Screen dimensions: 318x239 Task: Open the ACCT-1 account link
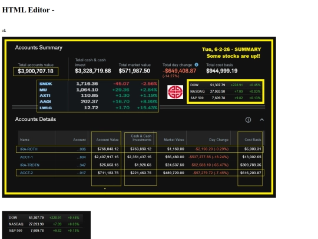[x=26, y=157]
